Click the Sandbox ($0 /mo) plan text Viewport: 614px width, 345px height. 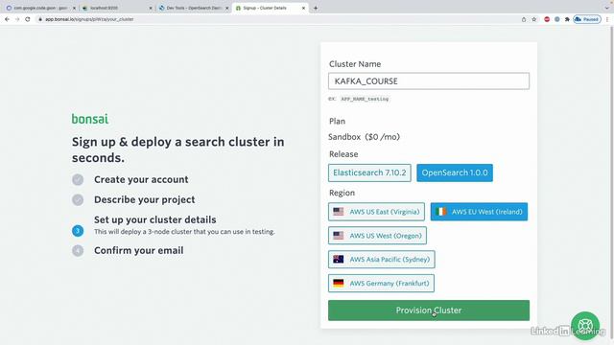tap(365, 137)
